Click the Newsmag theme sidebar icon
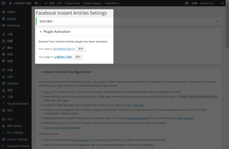Viewport: 229px width, 149px height. (4, 25)
